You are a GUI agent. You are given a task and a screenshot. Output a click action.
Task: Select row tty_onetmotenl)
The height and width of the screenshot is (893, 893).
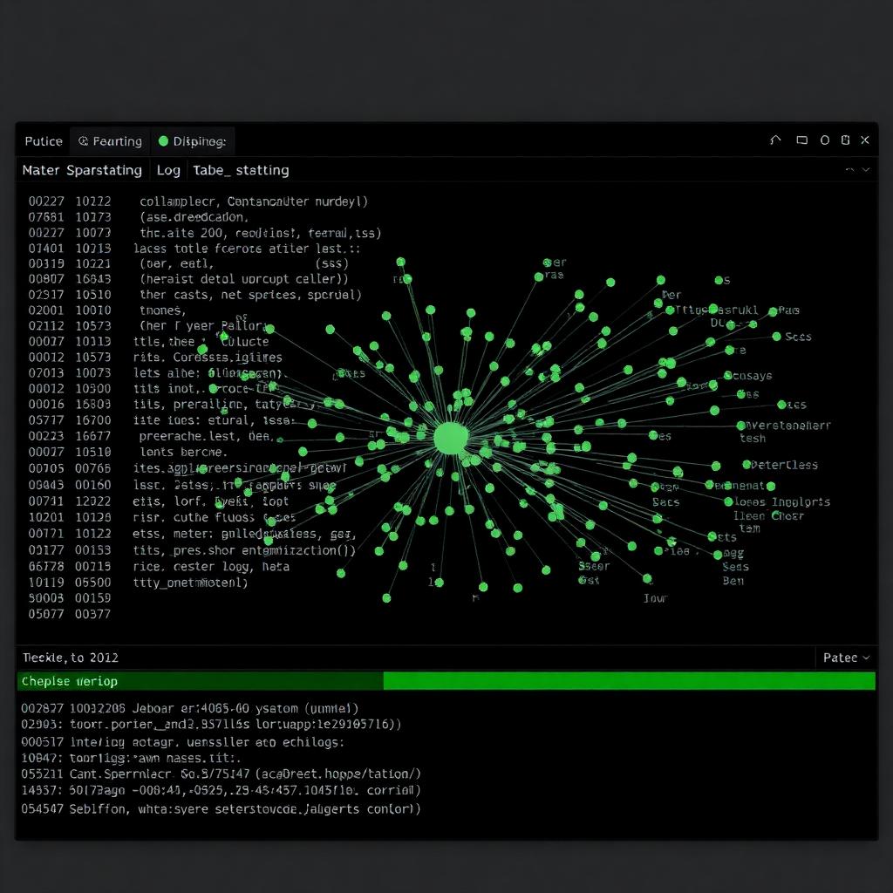pyautogui.click(x=190, y=583)
